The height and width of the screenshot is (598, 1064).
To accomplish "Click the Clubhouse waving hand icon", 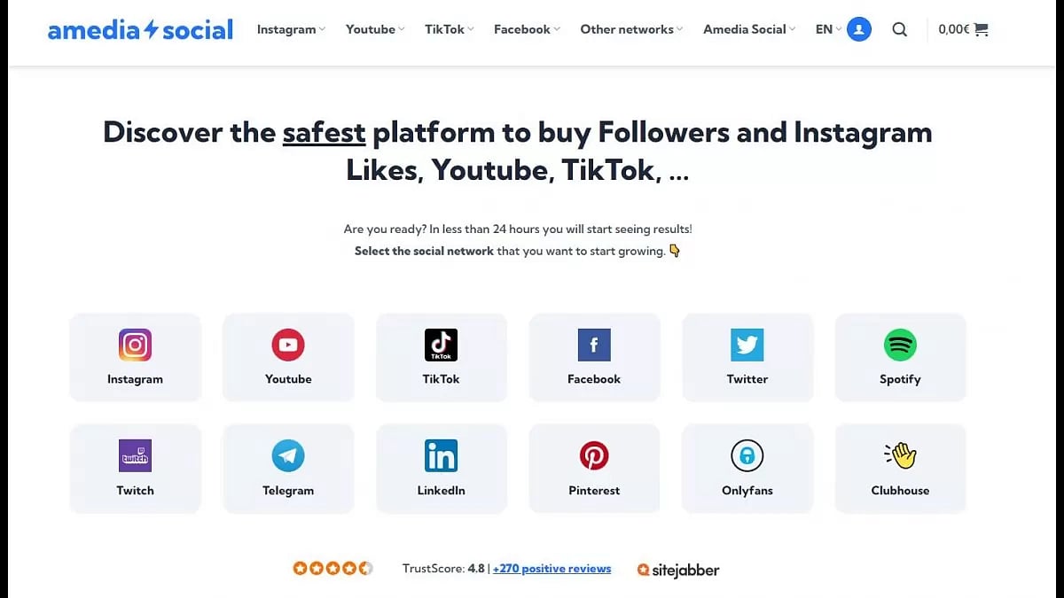I will click(x=900, y=456).
